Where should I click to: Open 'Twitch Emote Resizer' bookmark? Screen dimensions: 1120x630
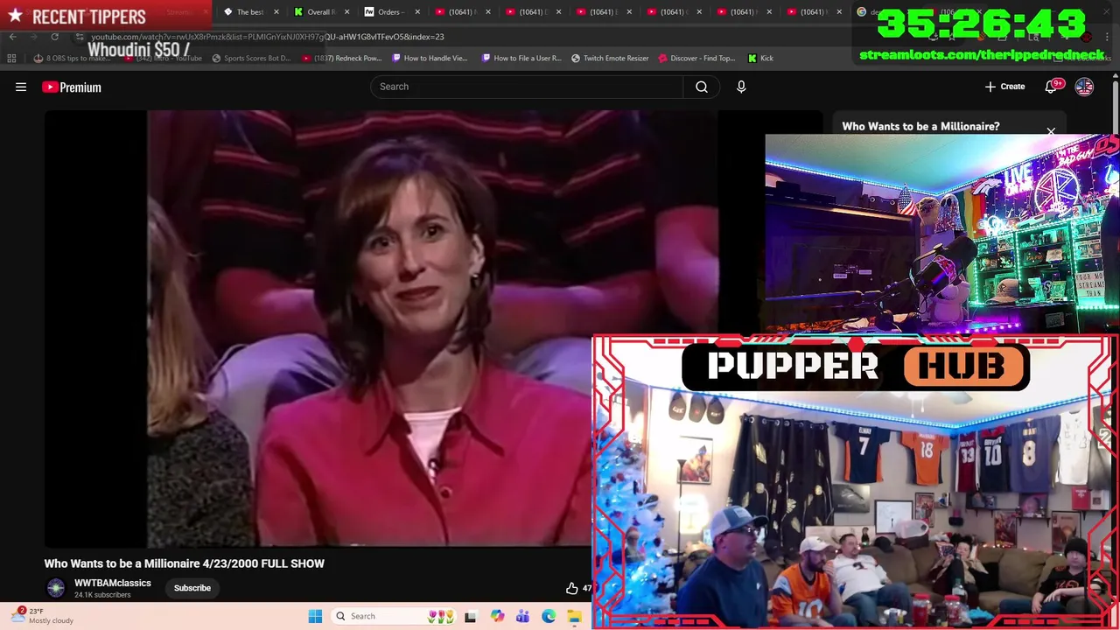click(610, 58)
